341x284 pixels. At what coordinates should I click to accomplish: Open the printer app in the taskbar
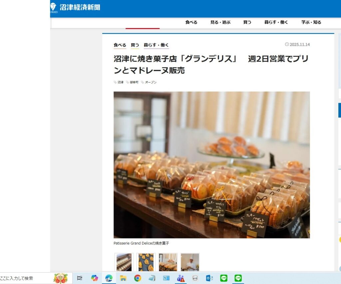[195, 278]
